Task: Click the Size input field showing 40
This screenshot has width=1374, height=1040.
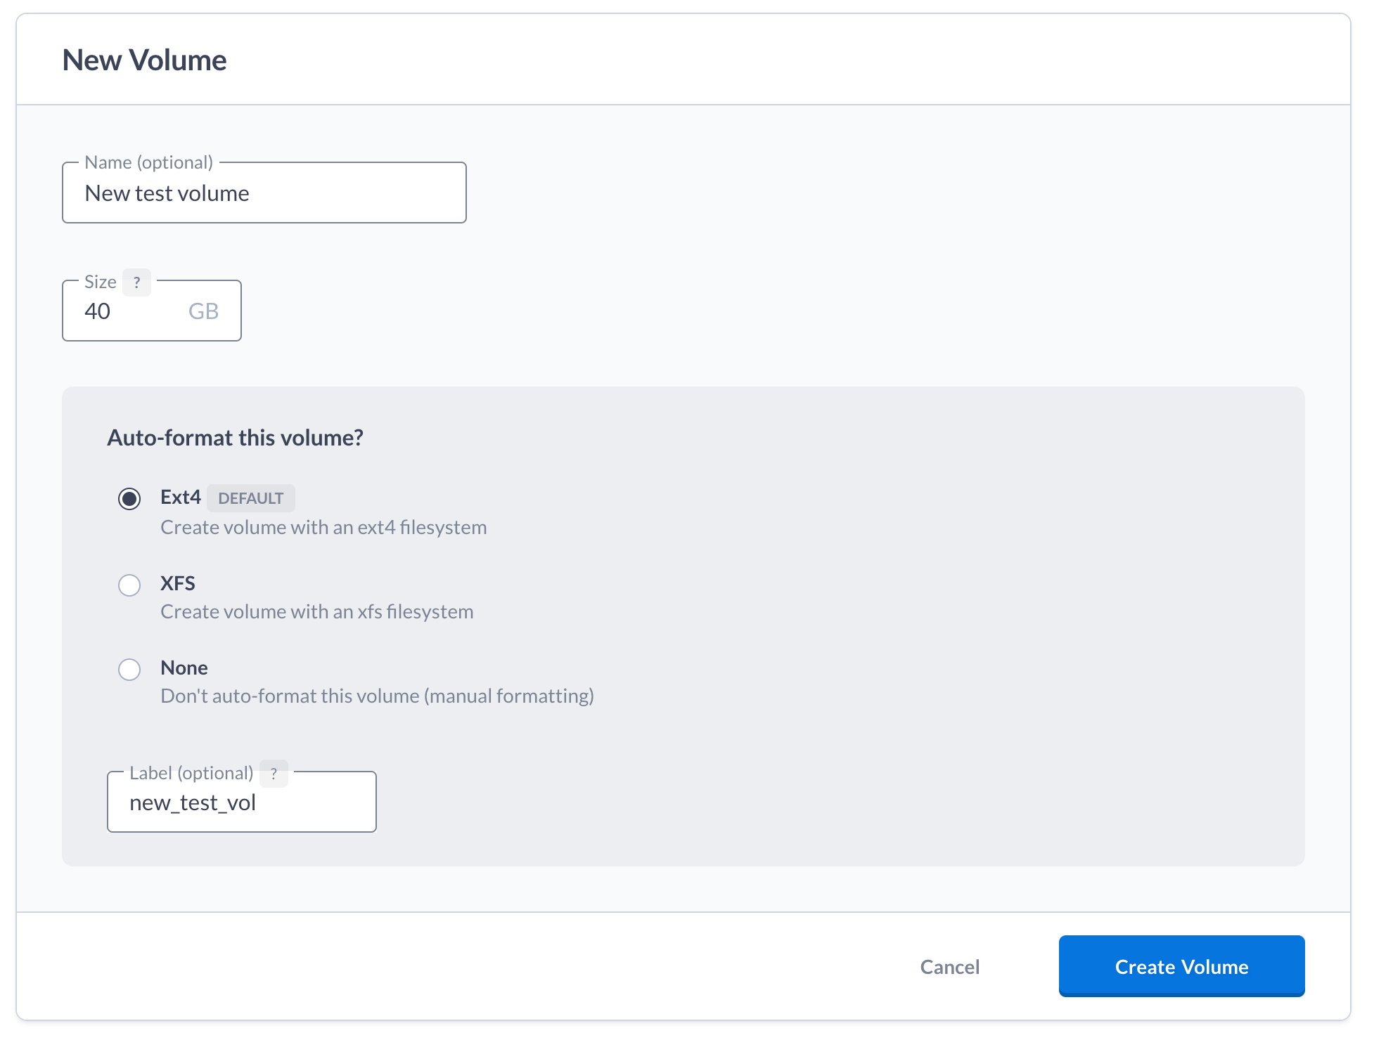Action: click(152, 311)
